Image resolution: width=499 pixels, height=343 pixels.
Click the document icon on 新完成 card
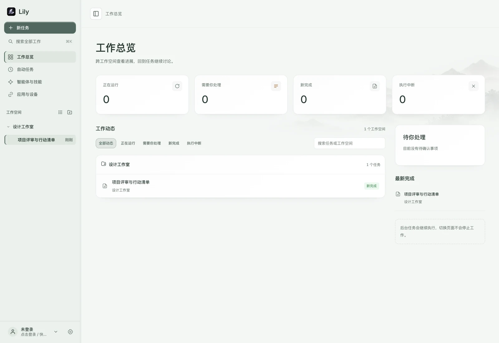[x=375, y=86]
